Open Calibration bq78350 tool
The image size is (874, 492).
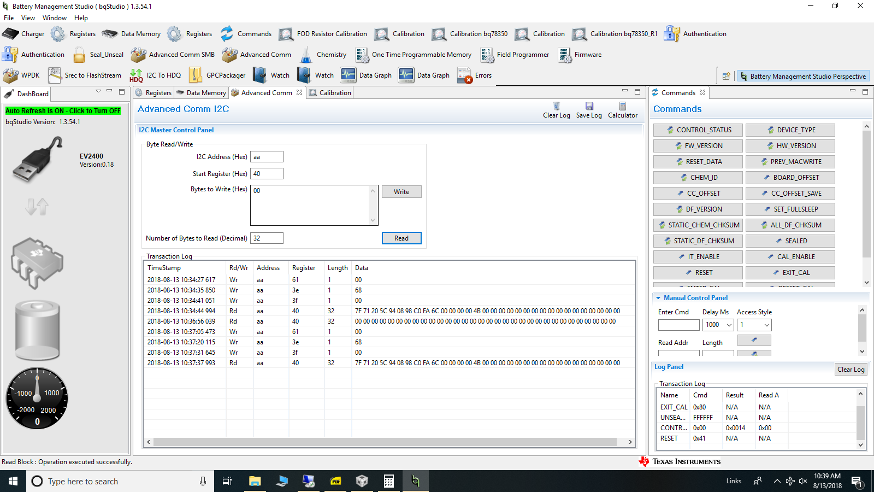470,34
